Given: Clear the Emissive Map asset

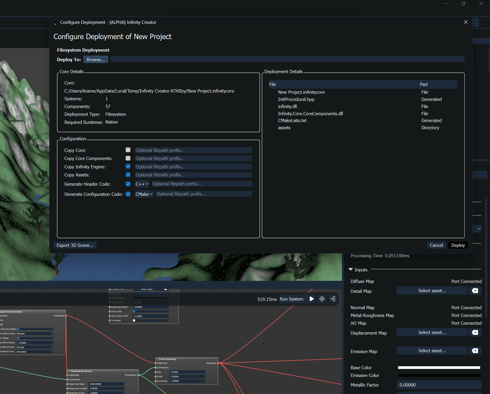Looking at the screenshot, I should (x=475, y=351).
